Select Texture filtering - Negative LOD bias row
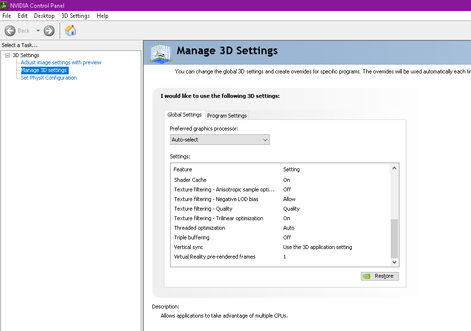Viewport: 471px width, 331px height. coord(281,199)
